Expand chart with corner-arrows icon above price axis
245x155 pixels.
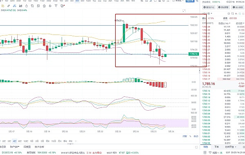pyautogui.click(x=184, y=11)
